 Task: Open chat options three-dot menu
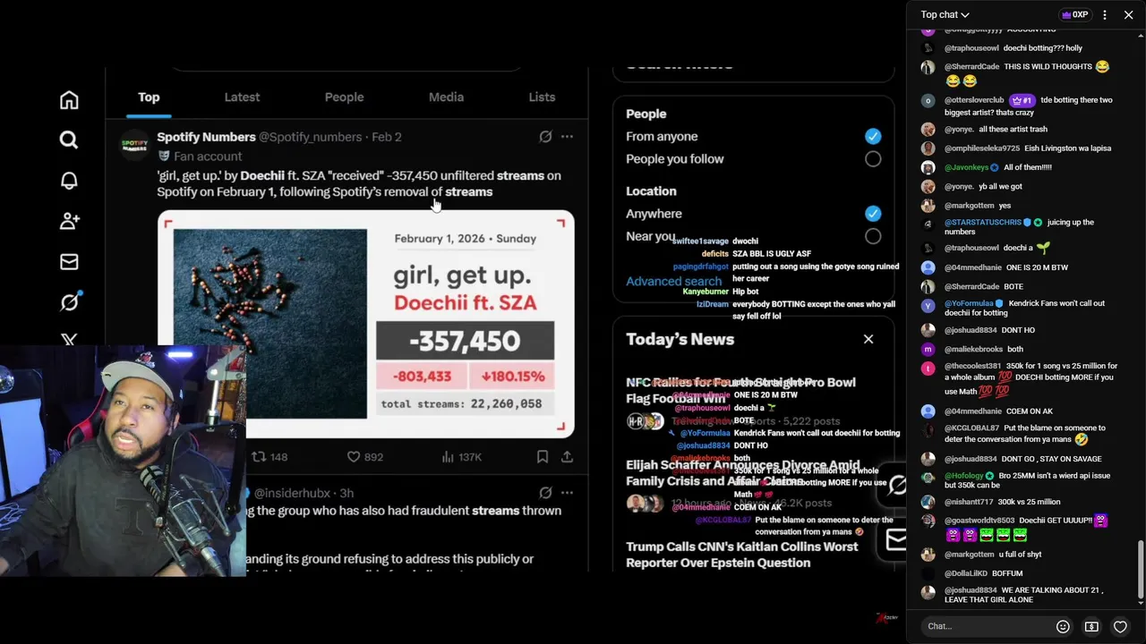tap(1104, 14)
